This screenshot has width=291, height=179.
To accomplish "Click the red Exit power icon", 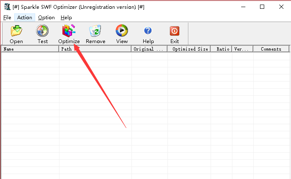I will pos(175,31).
